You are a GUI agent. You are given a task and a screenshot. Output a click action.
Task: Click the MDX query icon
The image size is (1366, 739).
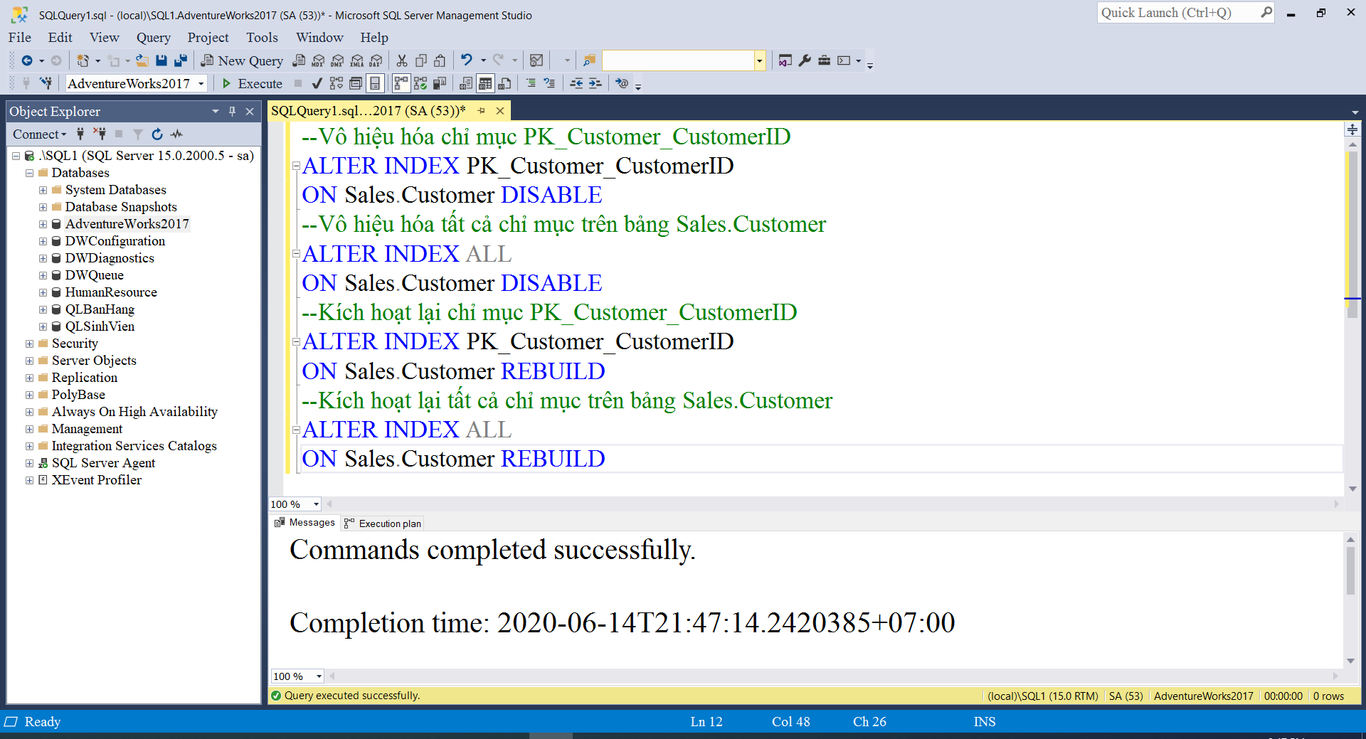point(318,60)
